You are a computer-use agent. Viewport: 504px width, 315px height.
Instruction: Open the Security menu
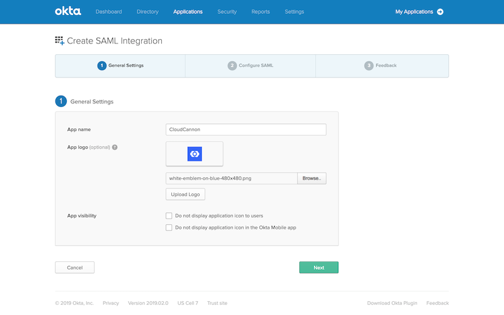pos(227,11)
